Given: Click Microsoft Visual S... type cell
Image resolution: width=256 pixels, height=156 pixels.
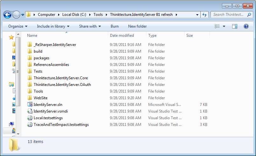Looking at the screenshot, I should [x=165, y=105].
